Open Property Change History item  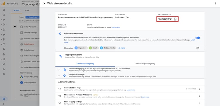tap(32, 62)
